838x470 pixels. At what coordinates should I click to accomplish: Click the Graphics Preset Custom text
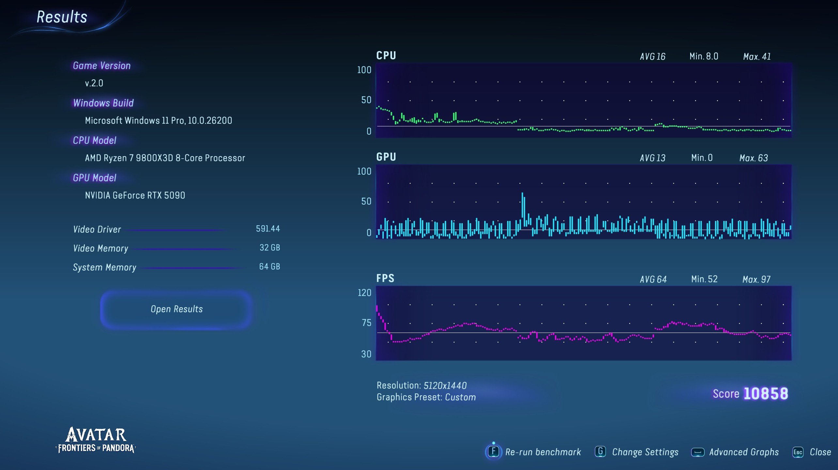(426, 397)
